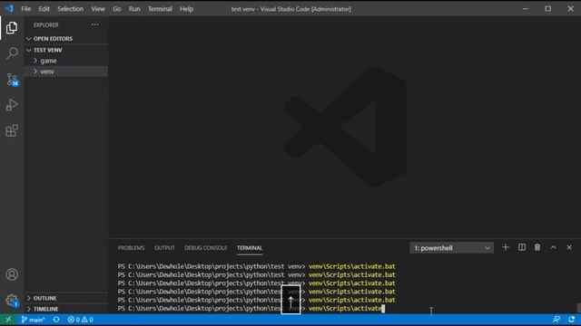581x326 pixels.
Task: Open the Selection menu
Action: [x=71, y=9]
